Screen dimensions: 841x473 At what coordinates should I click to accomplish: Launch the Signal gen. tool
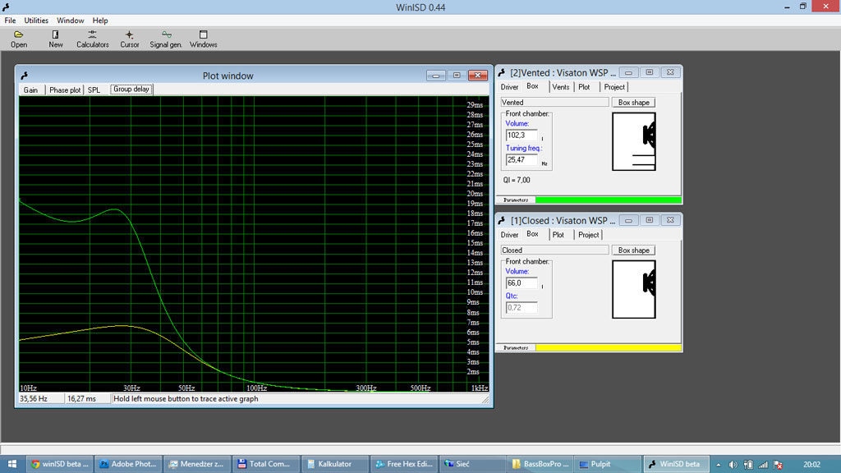click(166, 39)
